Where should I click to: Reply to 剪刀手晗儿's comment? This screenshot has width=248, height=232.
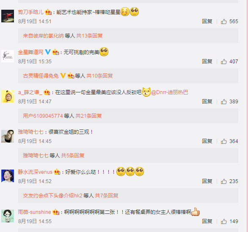(207, 22)
